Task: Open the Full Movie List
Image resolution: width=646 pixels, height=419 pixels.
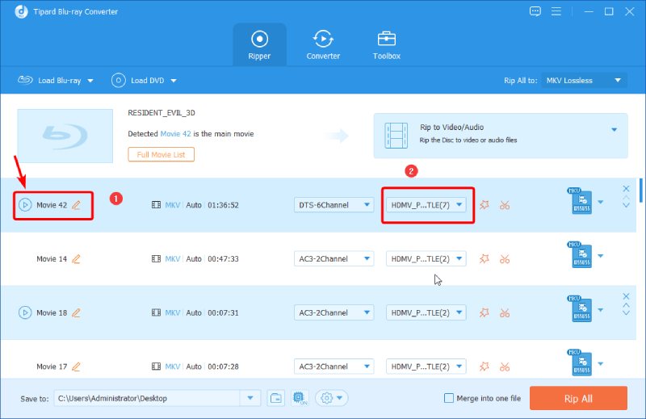Action: tap(161, 154)
